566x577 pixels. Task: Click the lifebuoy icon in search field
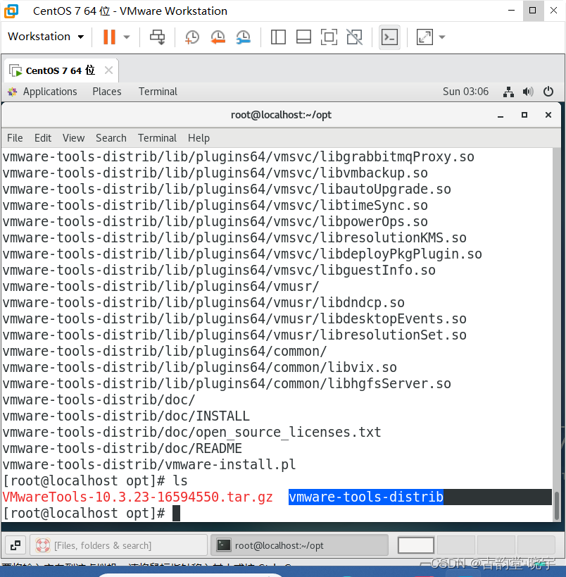click(x=43, y=545)
